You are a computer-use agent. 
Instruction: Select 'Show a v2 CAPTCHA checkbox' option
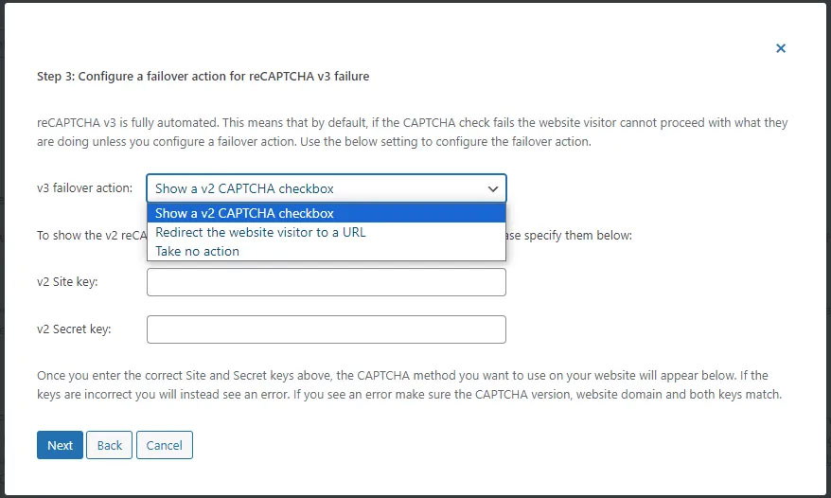[327, 213]
